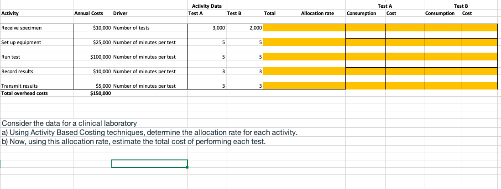The image size is (501, 189).
Task: Click the Consider the data question text
Action: [69, 123]
